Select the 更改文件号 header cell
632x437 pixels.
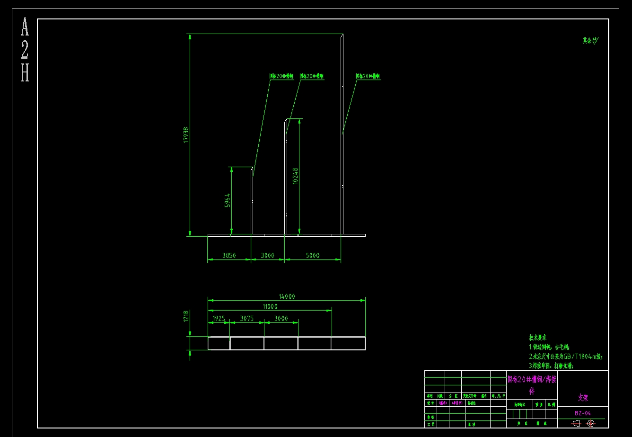[x=470, y=396]
